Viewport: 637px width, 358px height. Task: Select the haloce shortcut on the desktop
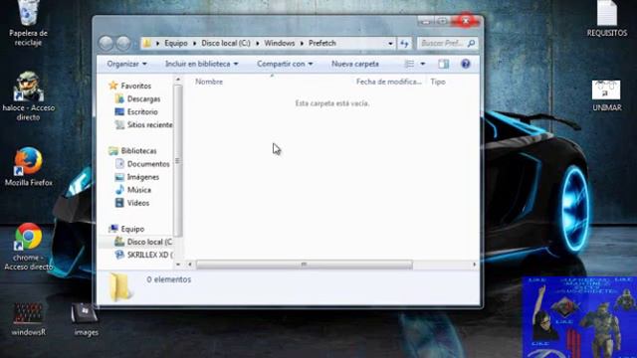coord(28,96)
